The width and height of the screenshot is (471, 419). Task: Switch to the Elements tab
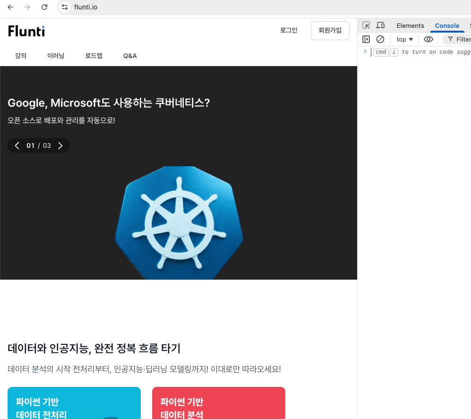coord(410,26)
